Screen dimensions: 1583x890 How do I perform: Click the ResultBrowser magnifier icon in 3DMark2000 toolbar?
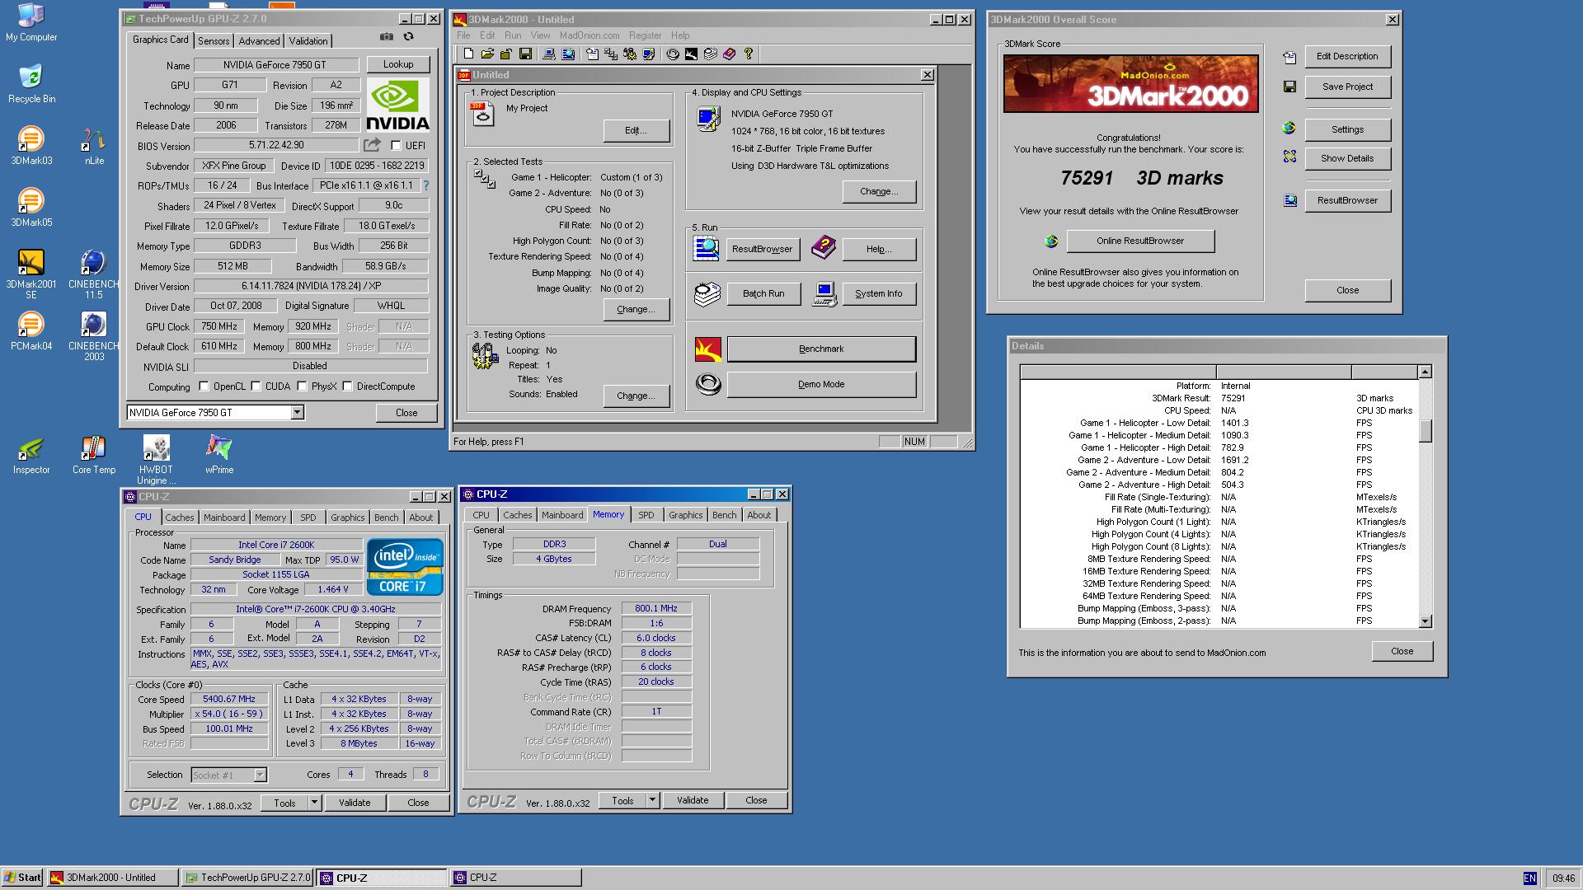(568, 54)
